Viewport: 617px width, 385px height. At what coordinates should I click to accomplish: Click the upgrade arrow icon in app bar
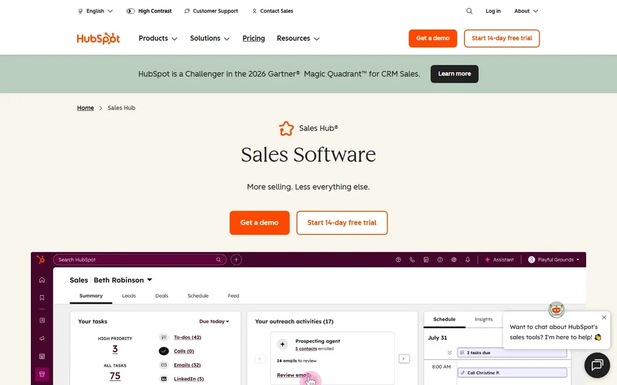[398, 260]
